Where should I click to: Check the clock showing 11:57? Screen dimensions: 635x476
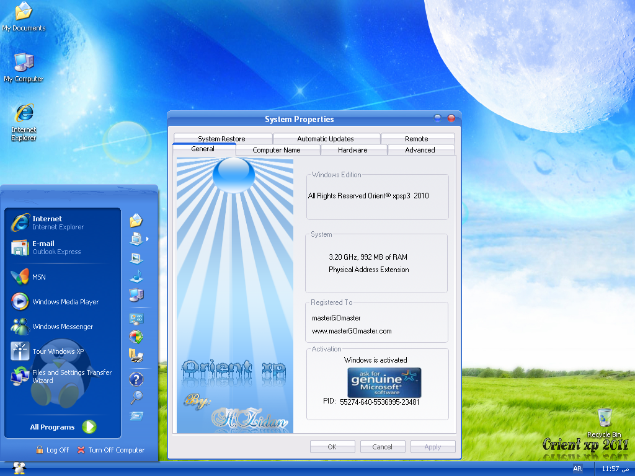[x=614, y=469]
